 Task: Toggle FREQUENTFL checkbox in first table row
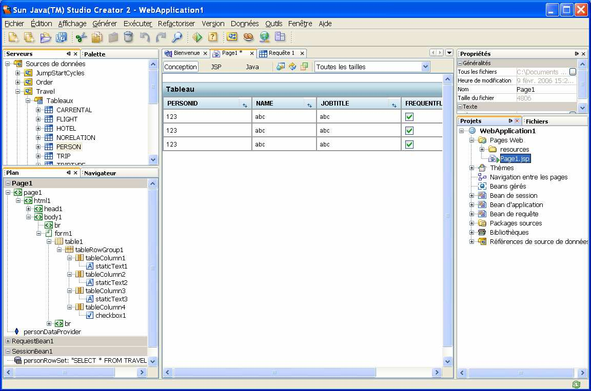[x=409, y=117]
